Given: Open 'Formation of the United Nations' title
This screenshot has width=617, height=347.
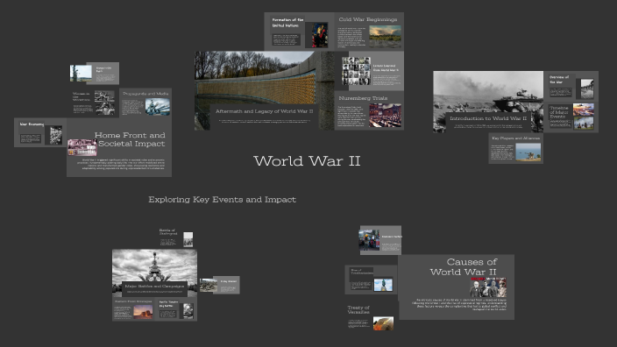Looking at the screenshot, I should (x=287, y=23).
